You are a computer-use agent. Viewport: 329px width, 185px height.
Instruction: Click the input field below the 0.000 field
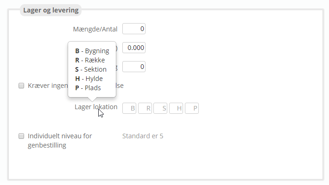coord(134,67)
